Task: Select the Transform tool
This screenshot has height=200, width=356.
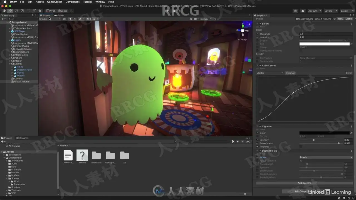Action: click(x=34, y=11)
